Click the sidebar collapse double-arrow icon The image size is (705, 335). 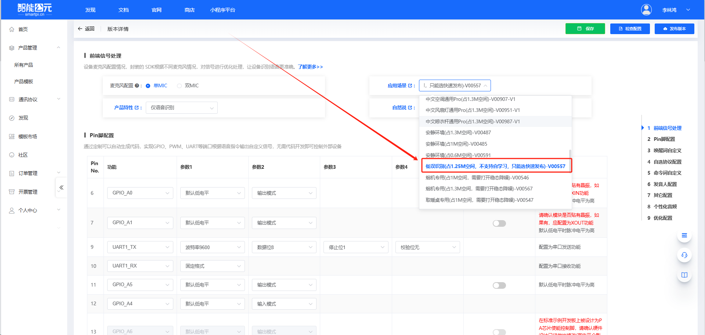pos(61,187)
